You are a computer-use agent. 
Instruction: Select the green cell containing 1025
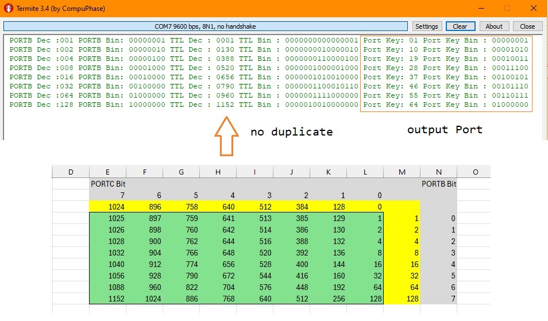[107, 218]
